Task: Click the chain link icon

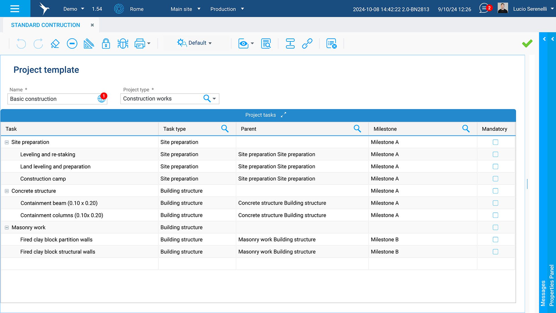Action: pyautogui.click(x=307, y=43)
